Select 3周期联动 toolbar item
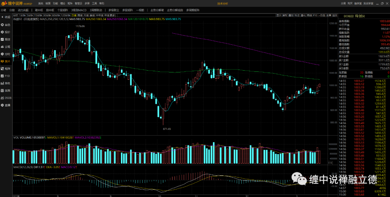Image resolution: width=390 pixels, height=197 pixels. click(x=96, y=10)
